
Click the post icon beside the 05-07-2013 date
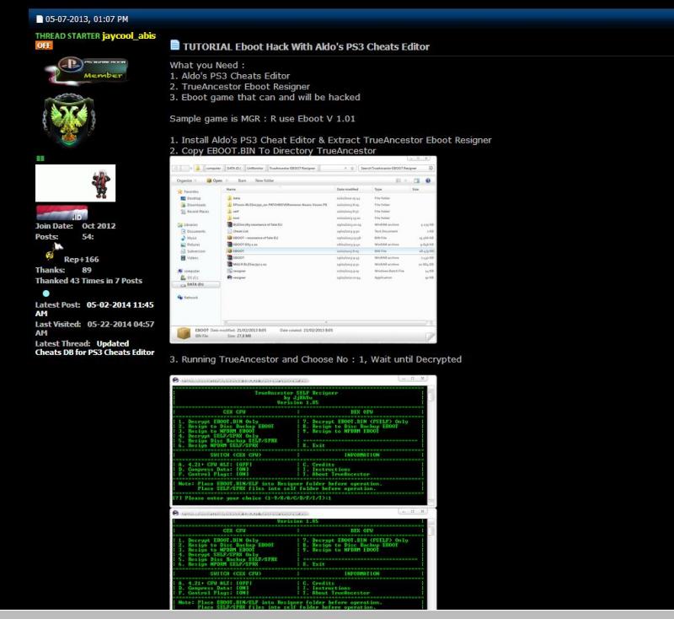point(40,19)
